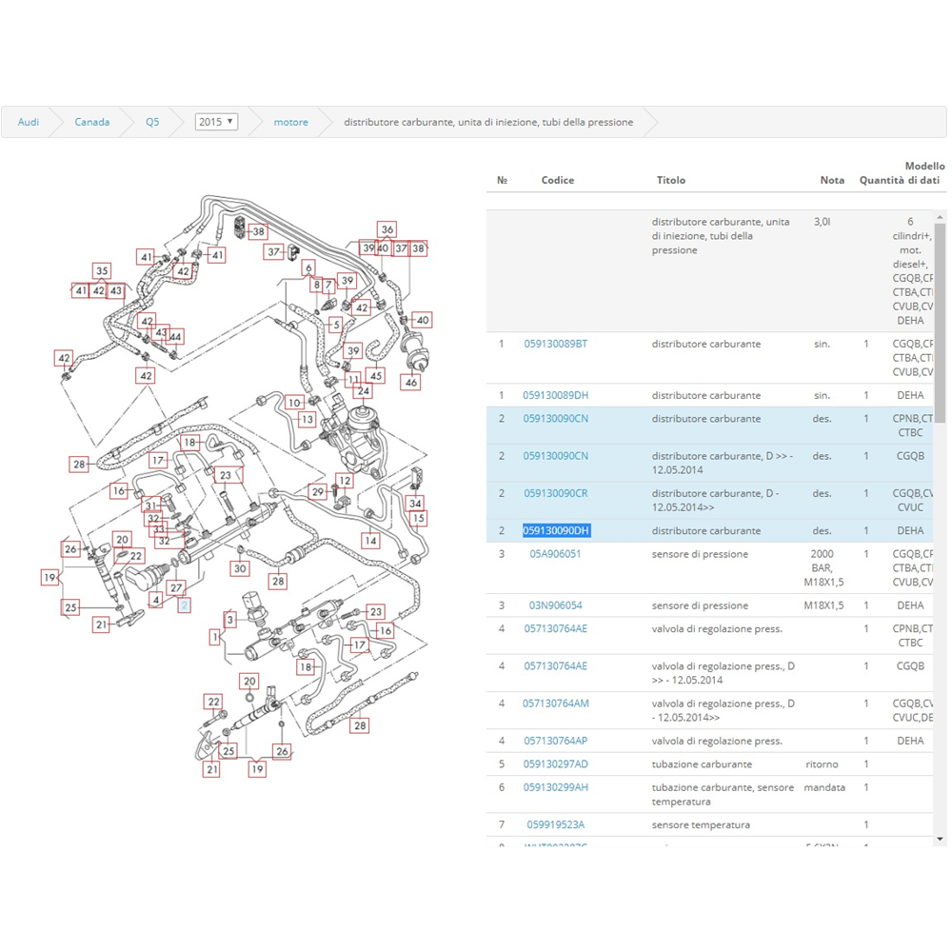Select diagram callout number 15
This screenshot has height=952, width=952.
pos(418,519)
